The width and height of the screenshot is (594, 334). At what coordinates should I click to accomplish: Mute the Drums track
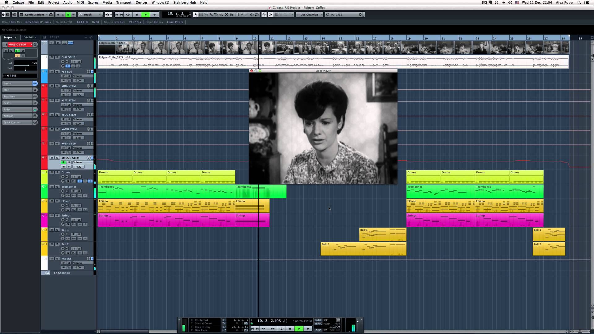pos(52,172)
